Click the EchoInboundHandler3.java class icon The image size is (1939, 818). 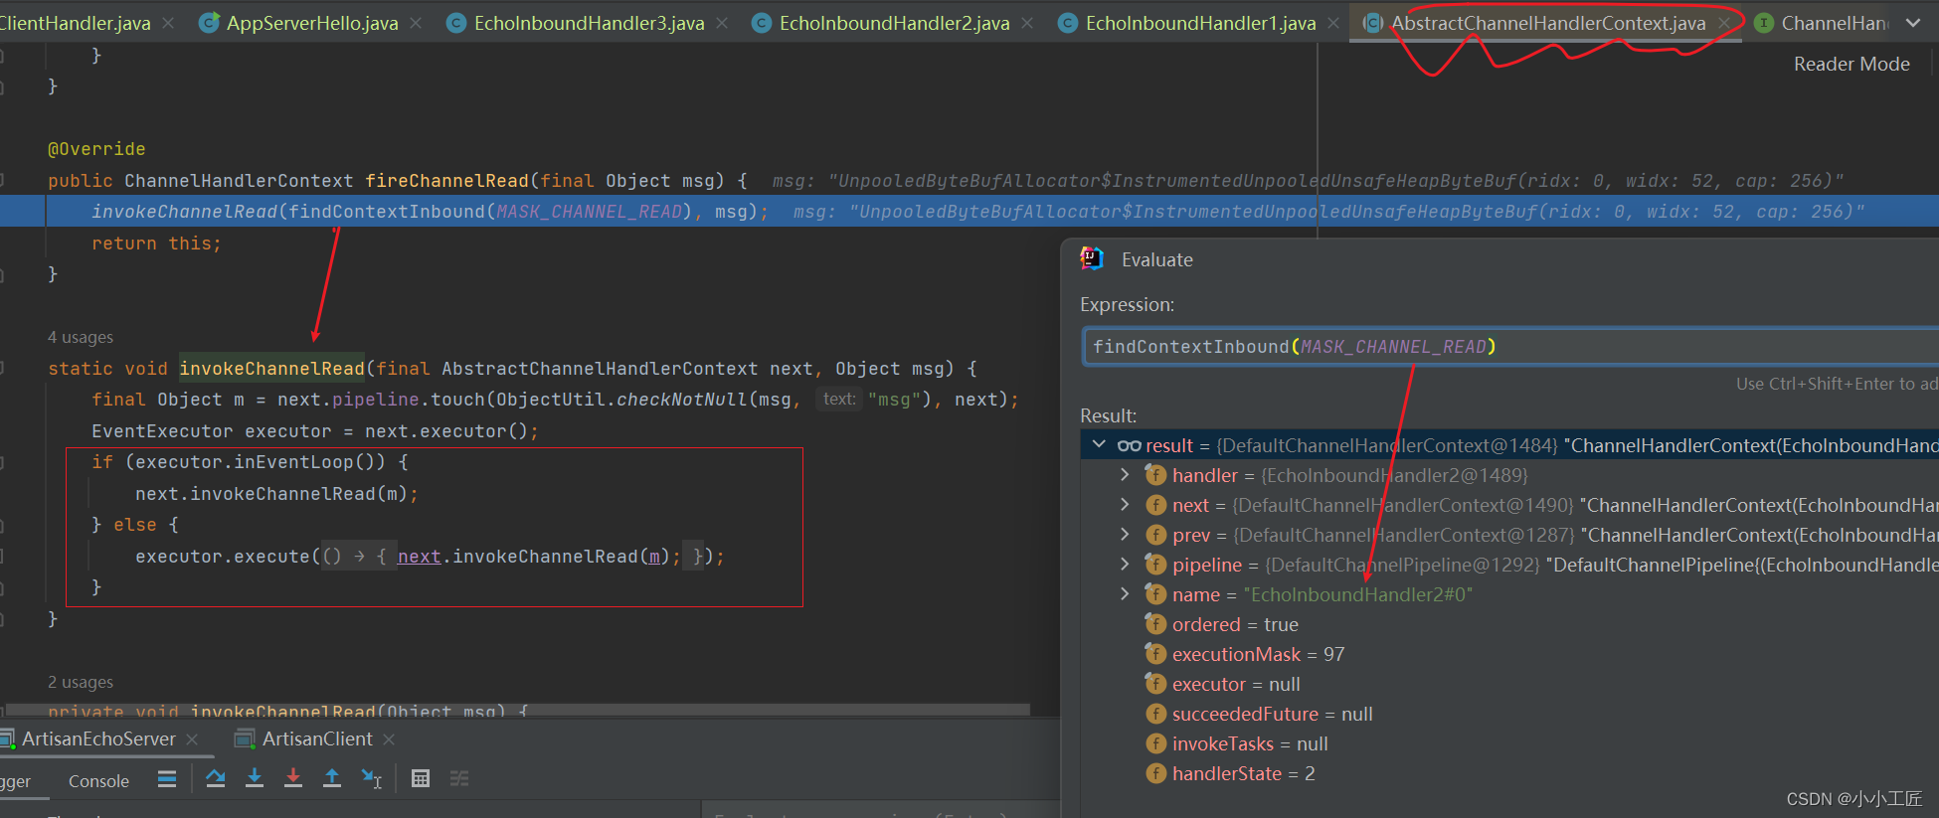tap(456, 23)
